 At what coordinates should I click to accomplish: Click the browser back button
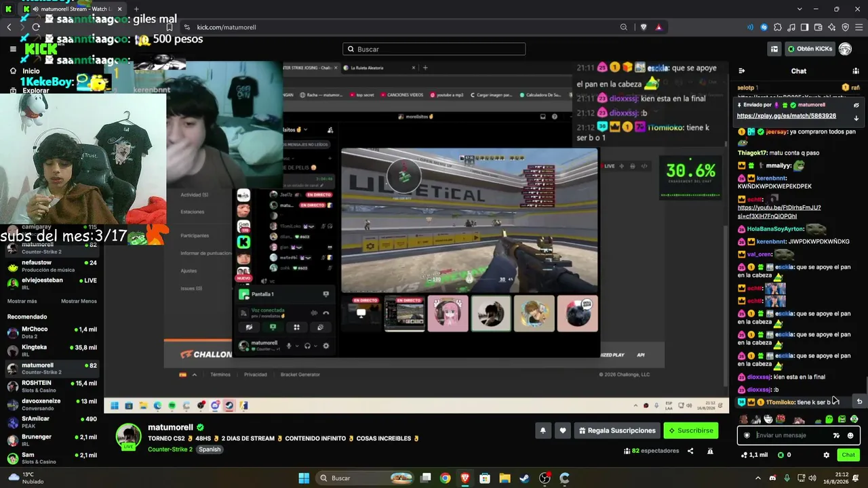coord(9,27)
